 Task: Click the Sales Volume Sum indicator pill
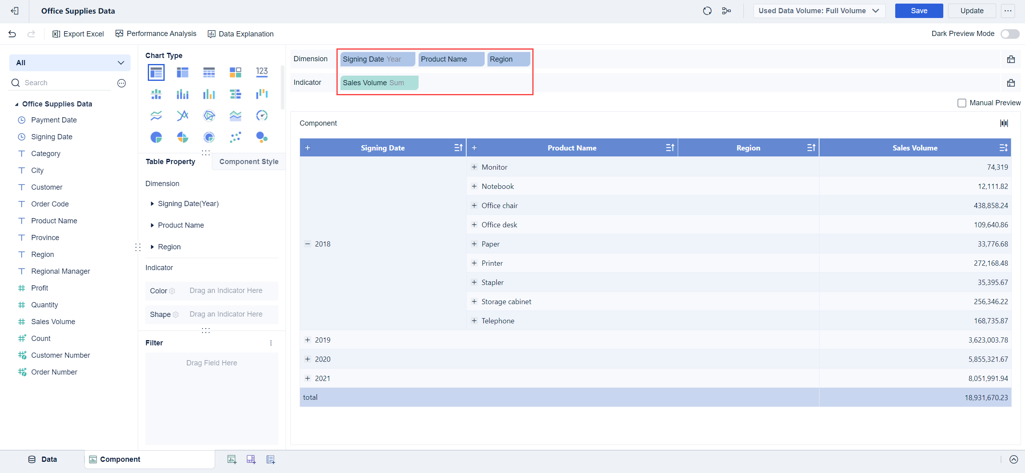pos(379,83)
